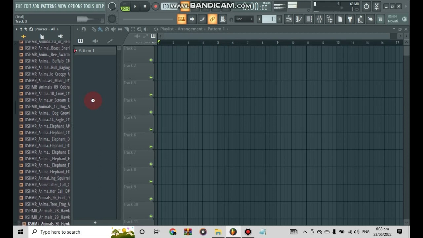Show automation clips in picker panel
Image resolution: width=423 pixels, height=238 pixels.
click(x=110, y=41)
